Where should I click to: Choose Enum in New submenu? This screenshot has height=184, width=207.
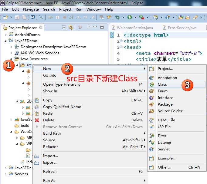point(177,91)
